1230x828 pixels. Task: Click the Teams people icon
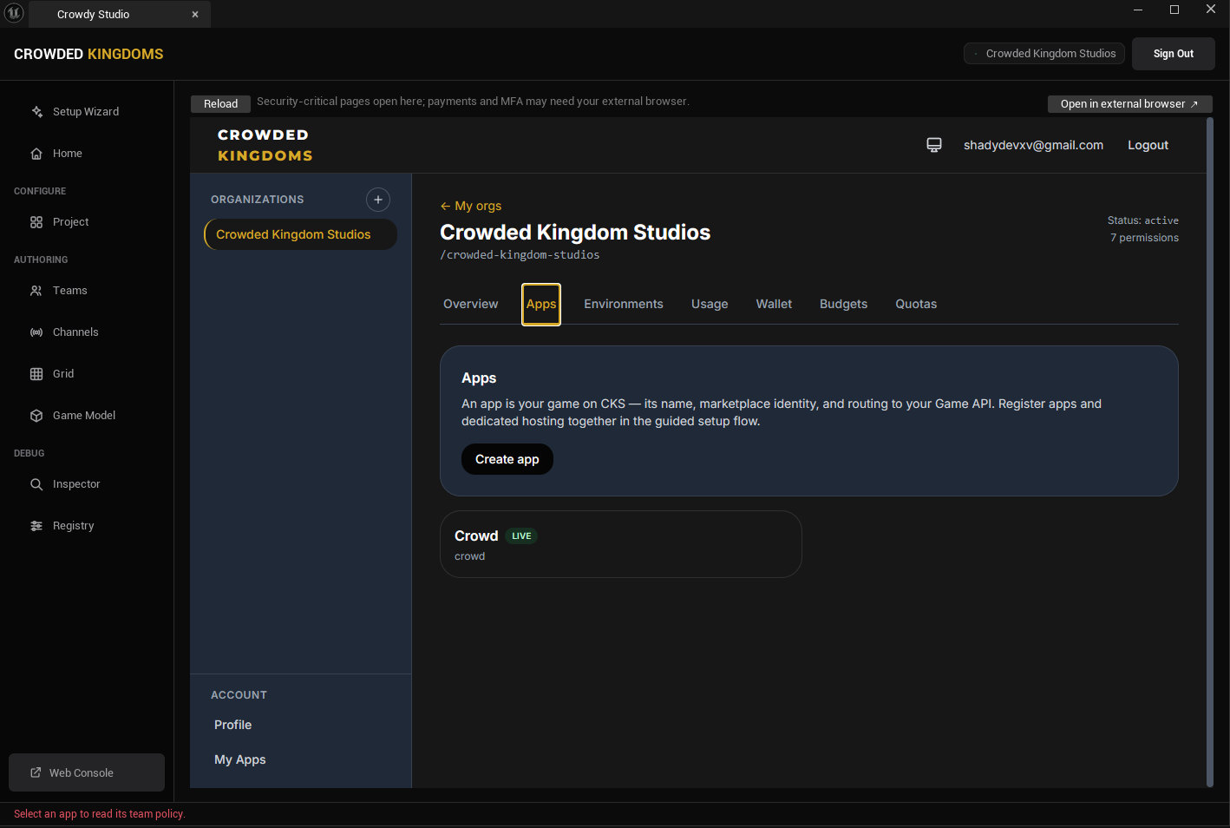tap(36, 291)
